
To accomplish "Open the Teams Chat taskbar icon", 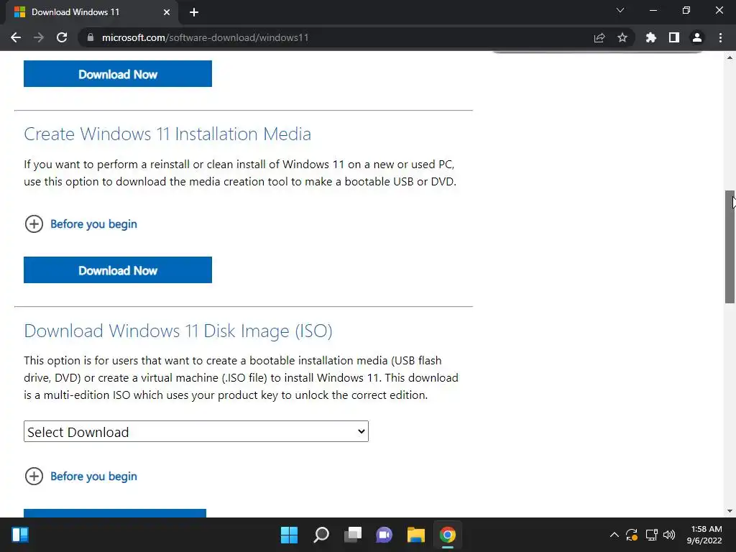I will [384, 535].
